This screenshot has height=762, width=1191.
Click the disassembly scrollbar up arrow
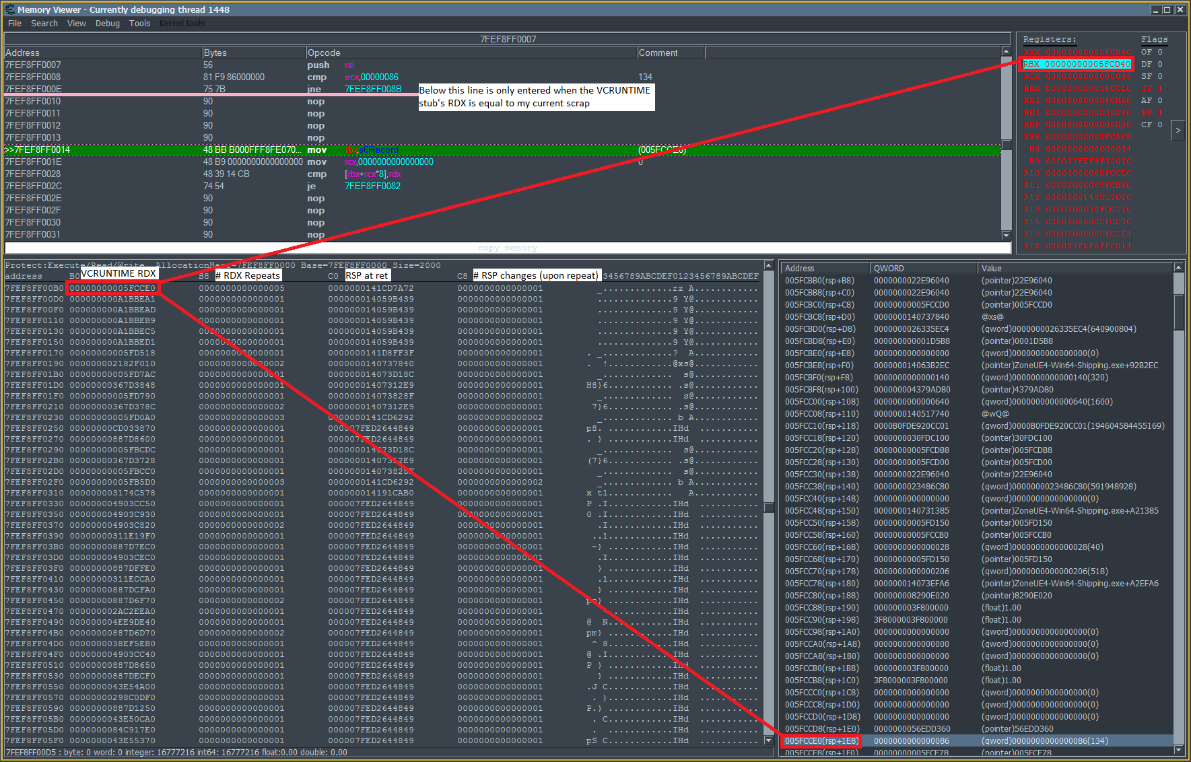point(1005,51)
